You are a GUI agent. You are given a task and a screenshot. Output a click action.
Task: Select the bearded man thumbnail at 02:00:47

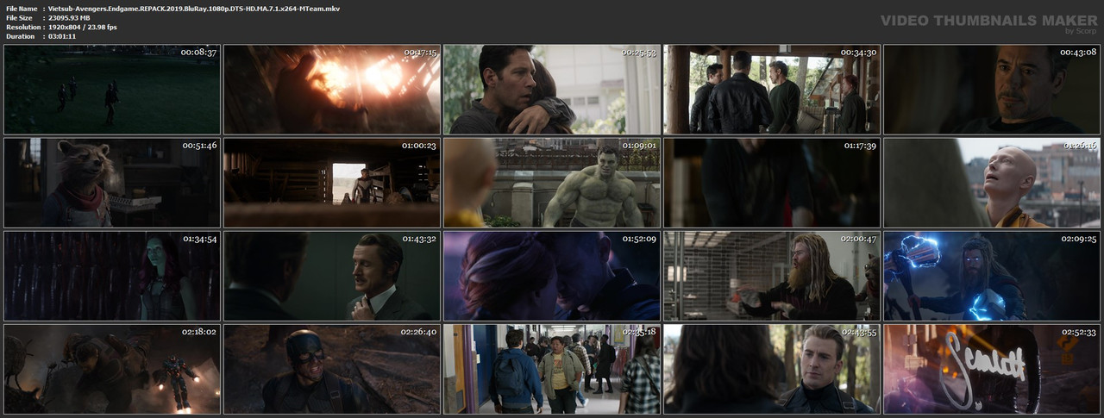pos(772,276)
